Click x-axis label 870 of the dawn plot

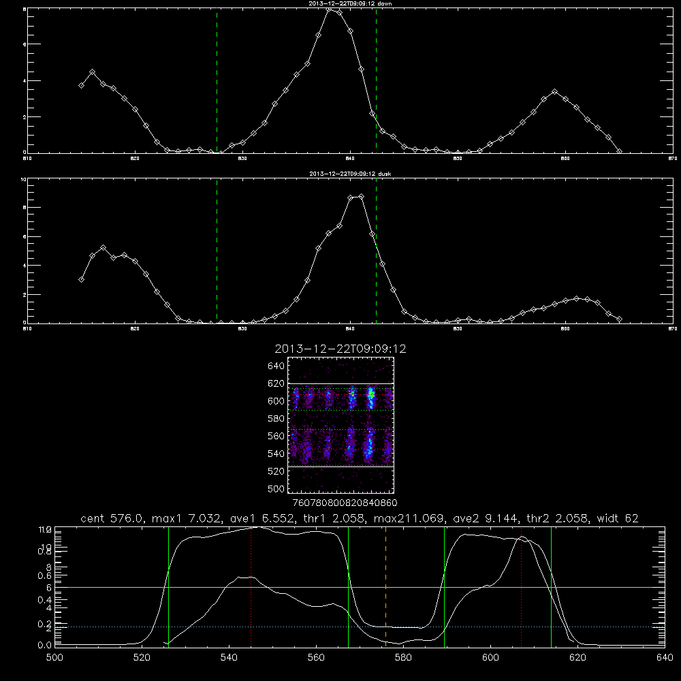click(673, 159)
